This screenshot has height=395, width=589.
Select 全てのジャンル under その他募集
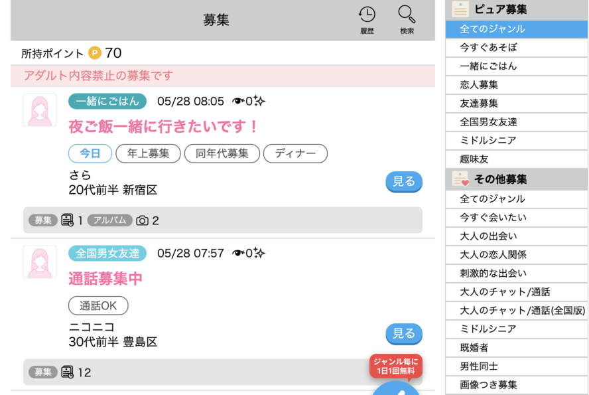[517, 198]
